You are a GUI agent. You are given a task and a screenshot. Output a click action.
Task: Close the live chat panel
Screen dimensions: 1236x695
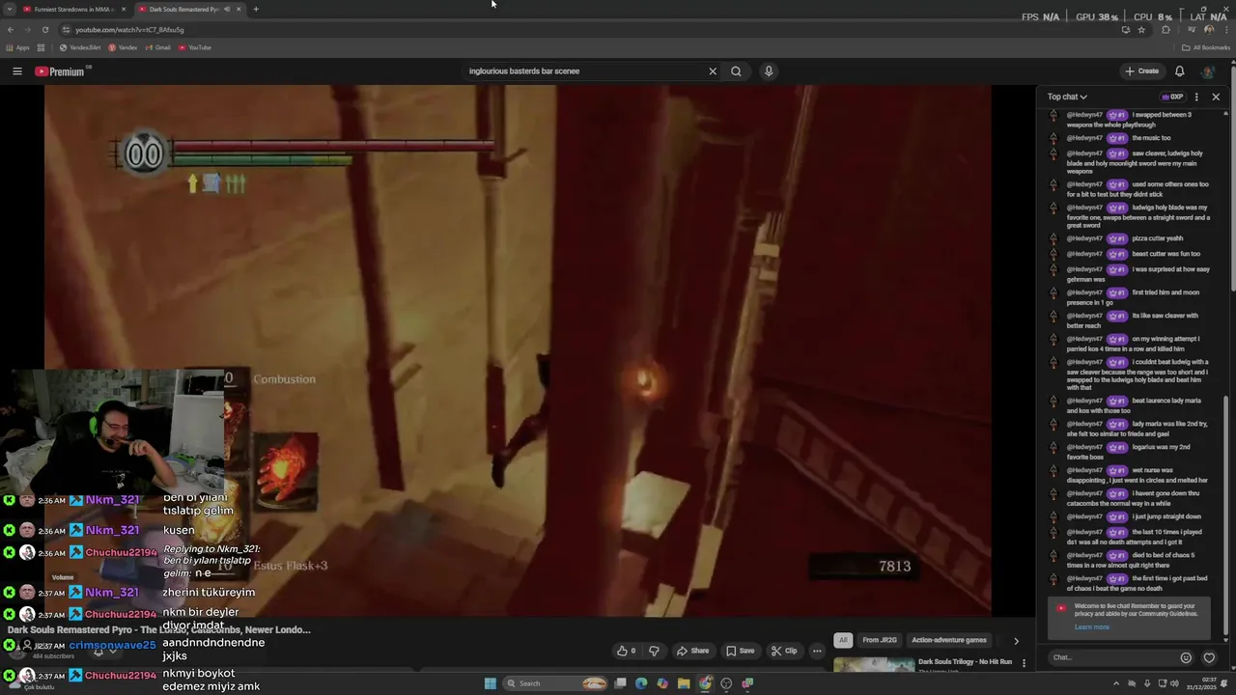point(1216,97)
